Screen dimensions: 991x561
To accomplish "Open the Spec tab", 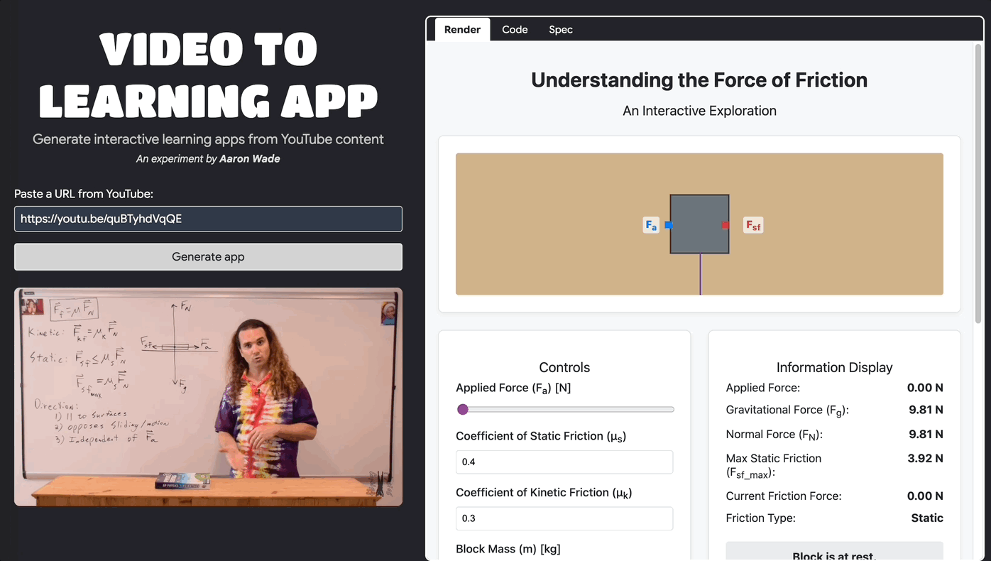I will click(560, 29).
